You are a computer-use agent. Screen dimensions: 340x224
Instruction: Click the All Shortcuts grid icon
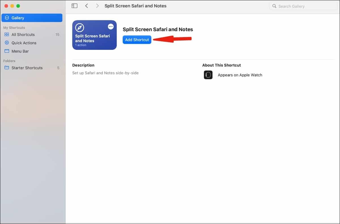pos(7,35)
